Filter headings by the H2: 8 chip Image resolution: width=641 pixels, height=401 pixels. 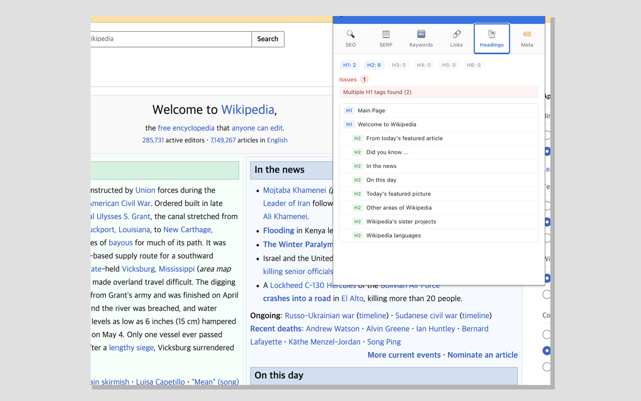point(374,65)
